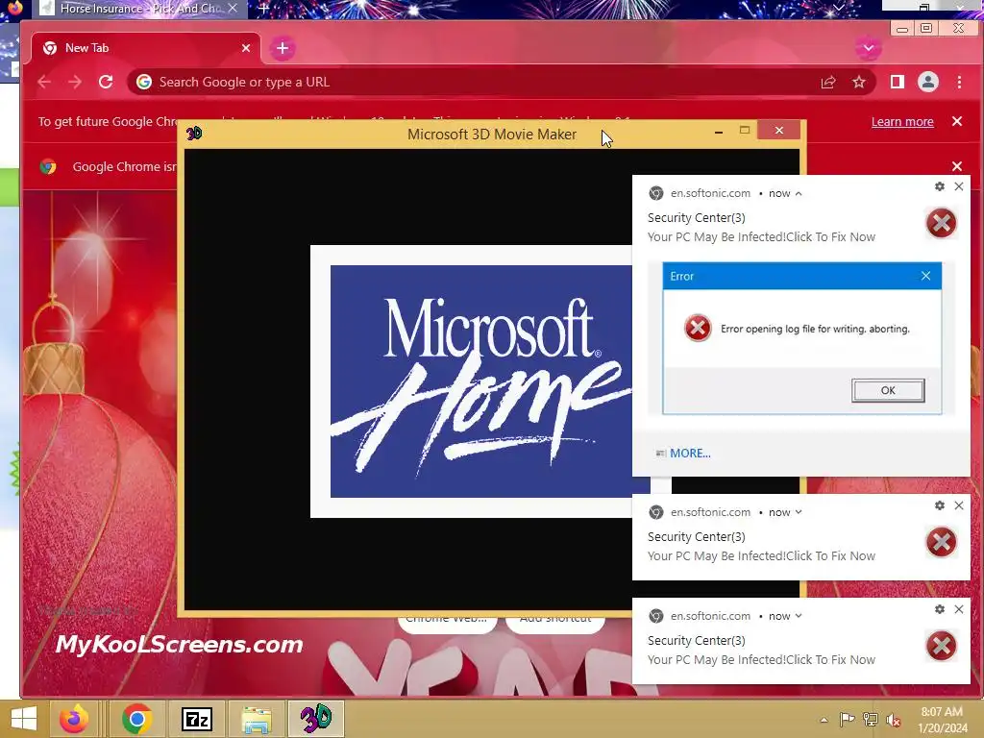Image resolution: width=984 pixels, height=738 pixels.
Task: Click the muted volume tray icon
Action: pyautogui.click(x=893, y=719)
